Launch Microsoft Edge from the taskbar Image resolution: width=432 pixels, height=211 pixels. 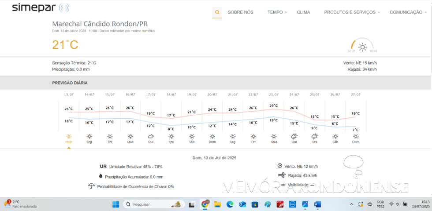[x=230, y=204]
